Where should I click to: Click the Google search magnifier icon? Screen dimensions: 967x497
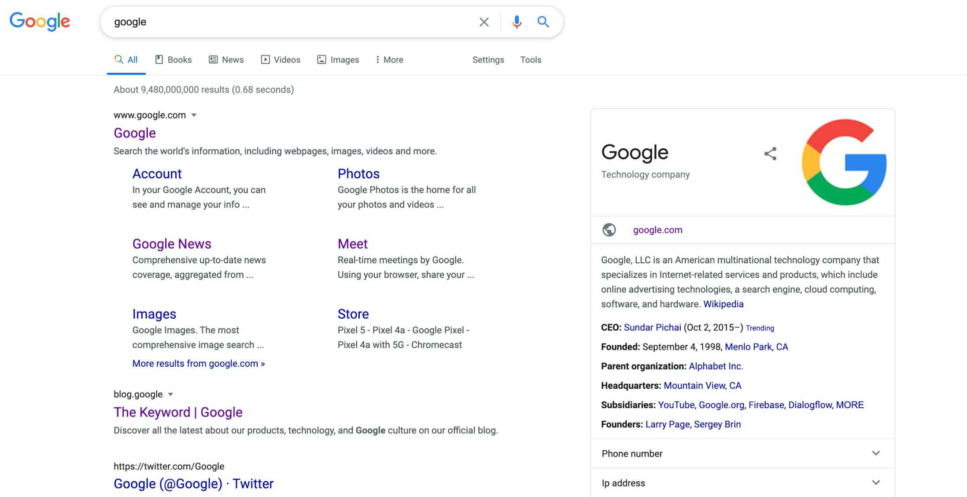pos(543,22)
